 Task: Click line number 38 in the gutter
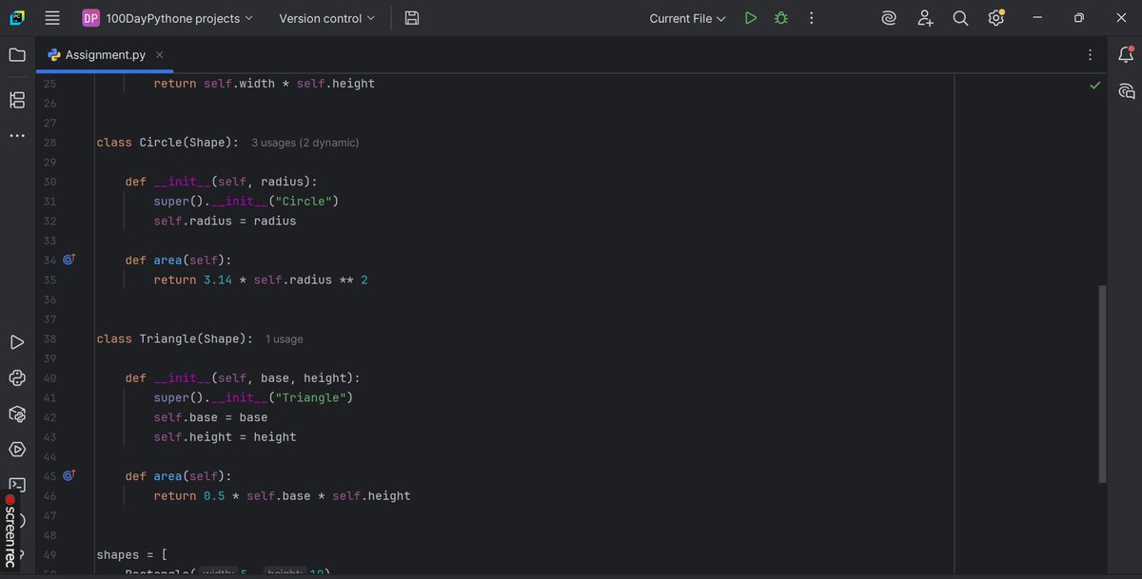pyautogui.click(x=49, y=339)
